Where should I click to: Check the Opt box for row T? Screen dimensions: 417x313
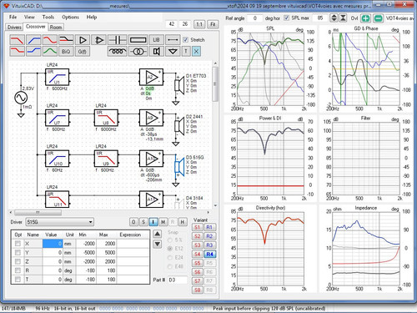(18, 279)
